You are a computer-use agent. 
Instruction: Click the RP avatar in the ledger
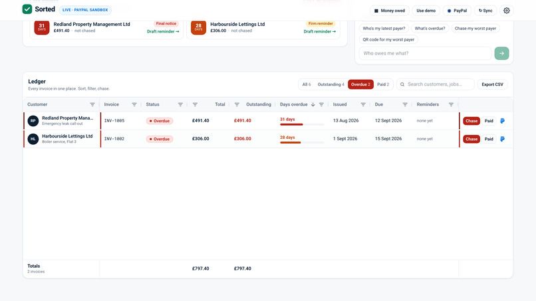(33, 121)
